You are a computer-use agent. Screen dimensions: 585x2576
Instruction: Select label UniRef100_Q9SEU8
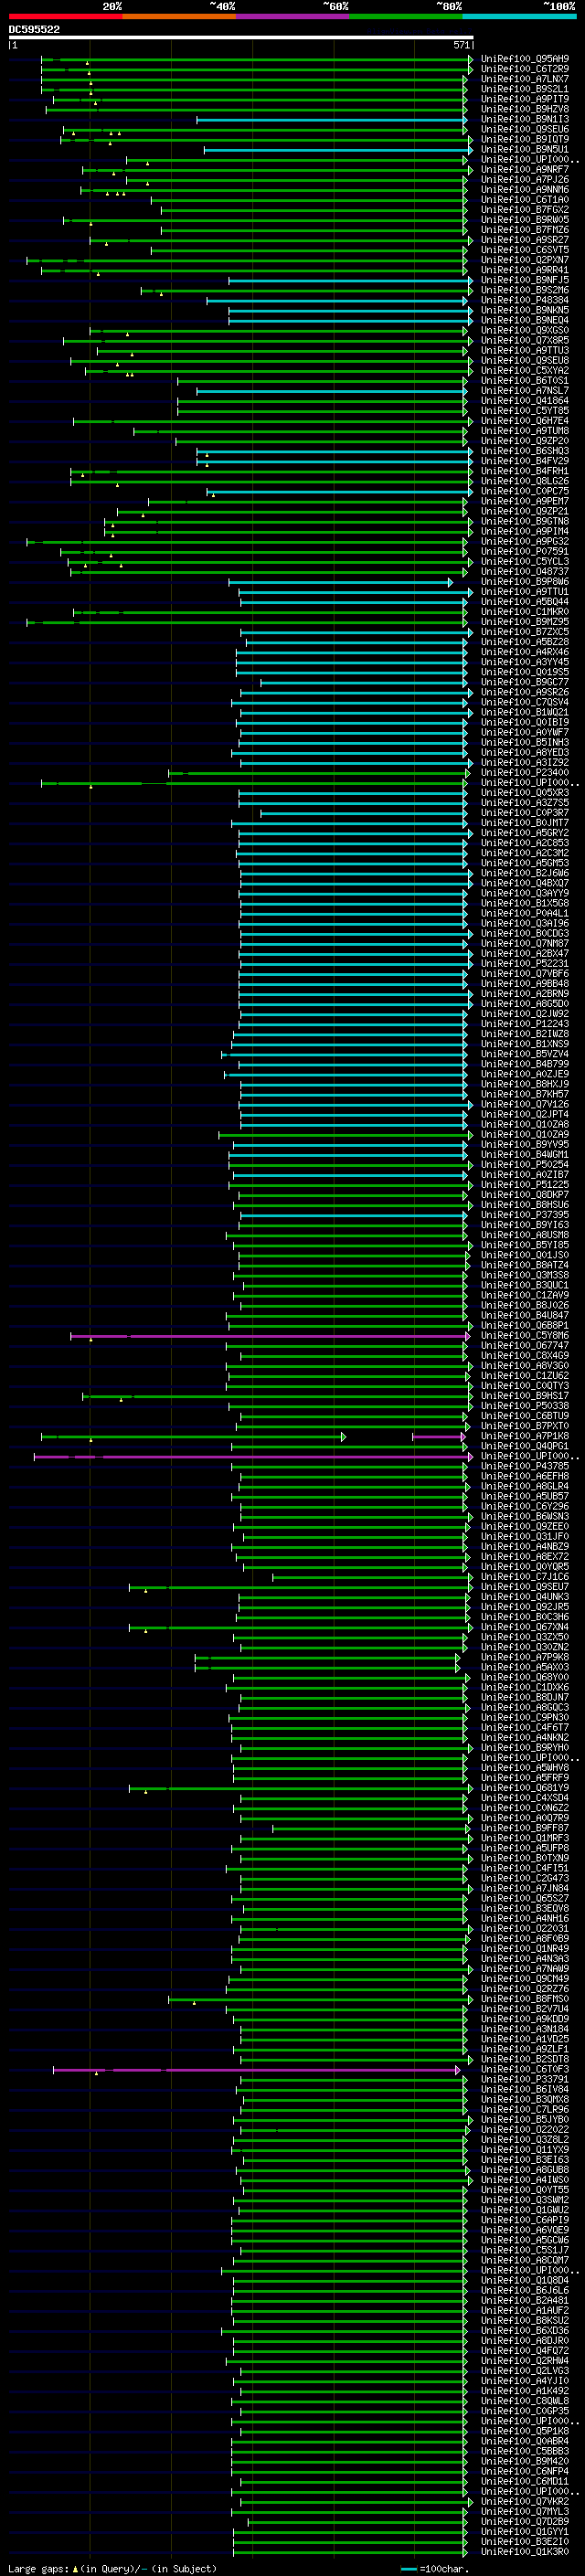(x=524, y=361)
